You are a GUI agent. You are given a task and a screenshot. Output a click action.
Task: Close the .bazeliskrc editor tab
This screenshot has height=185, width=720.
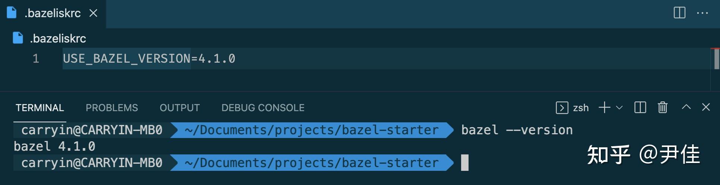pos(94,13)
